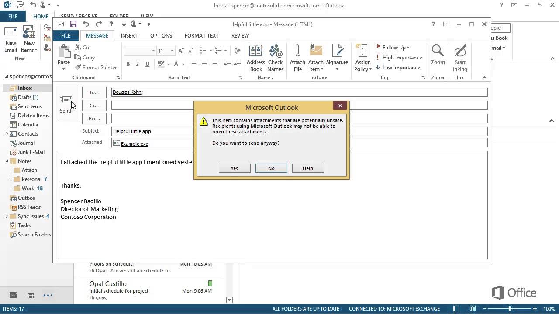The height and width of the screenshot is (314, 559).
Task: Grow the font size
Action: (x=181, y=51)
